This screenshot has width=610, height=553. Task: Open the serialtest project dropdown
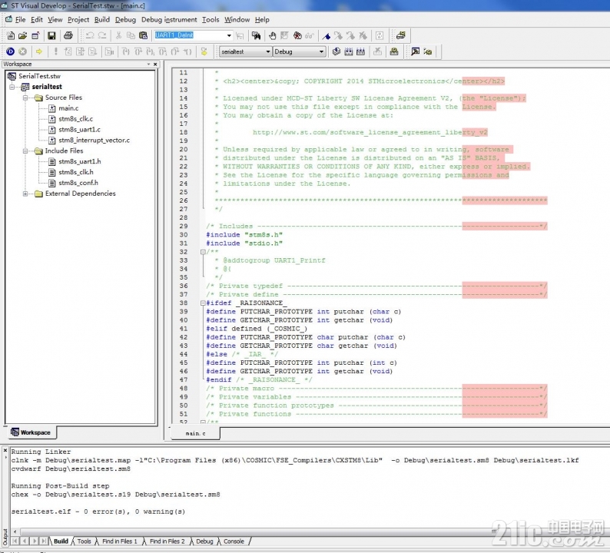[267, 51]
